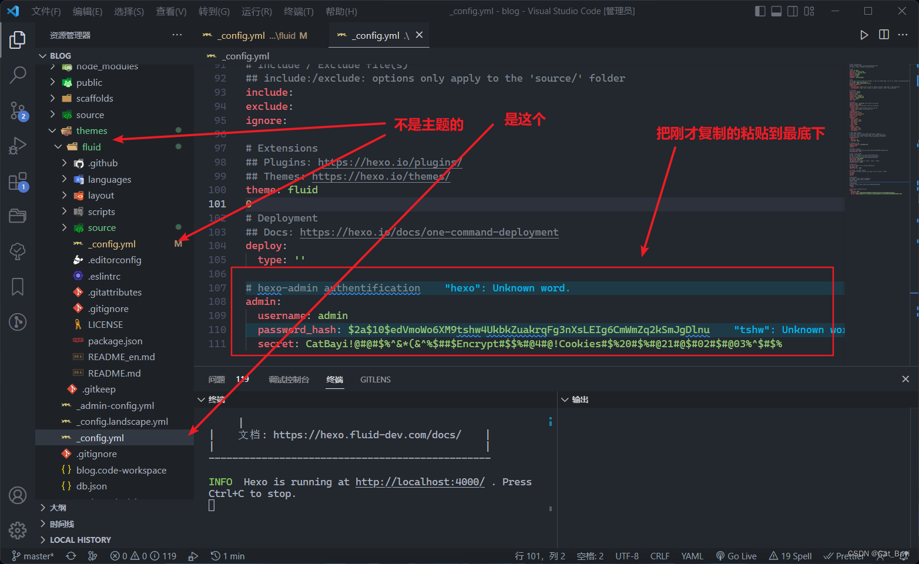Click the Run play button in editor toolbar

pos(864,35)
